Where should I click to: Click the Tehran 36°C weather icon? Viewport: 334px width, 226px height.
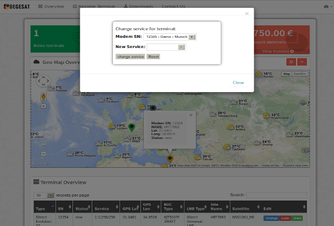point(198,157)
